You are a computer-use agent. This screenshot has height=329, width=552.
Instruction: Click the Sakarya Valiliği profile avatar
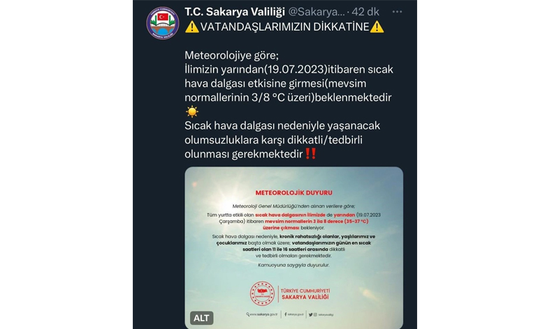point(163,23)
